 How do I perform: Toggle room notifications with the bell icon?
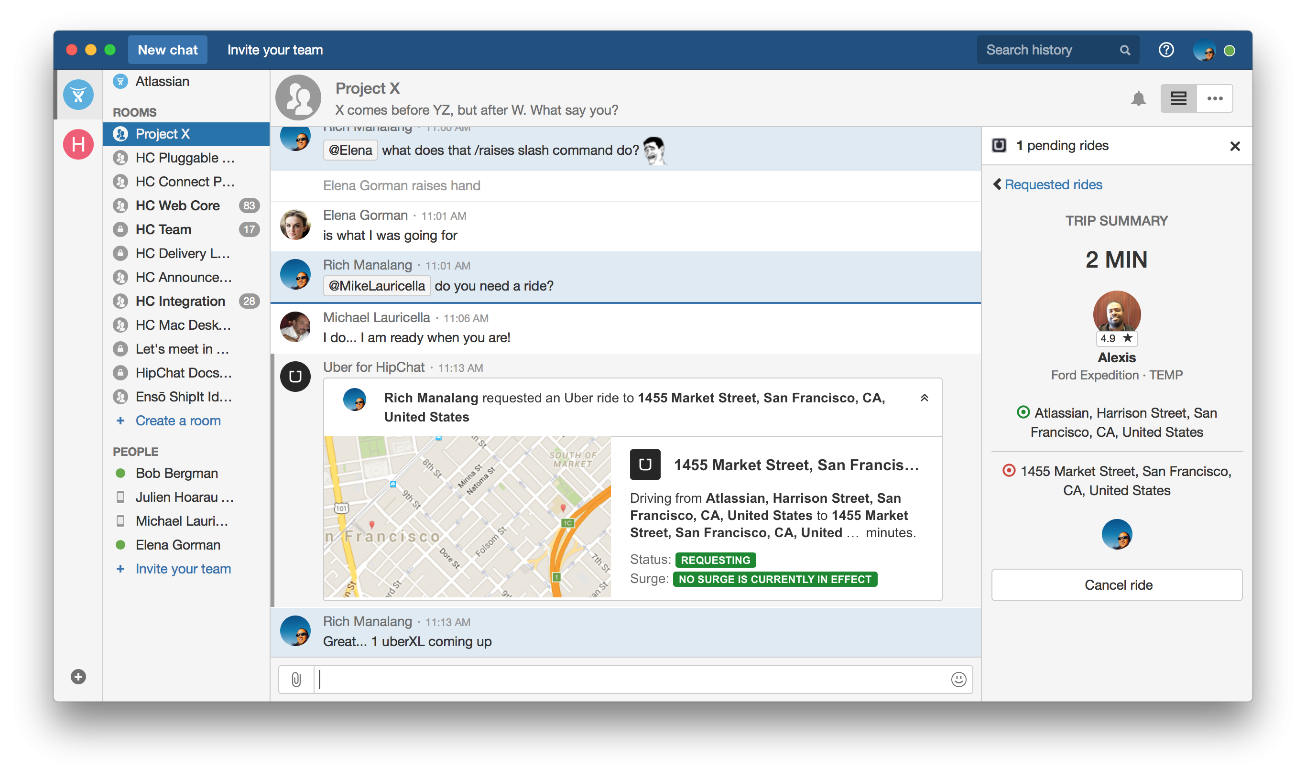[1138, 98]
